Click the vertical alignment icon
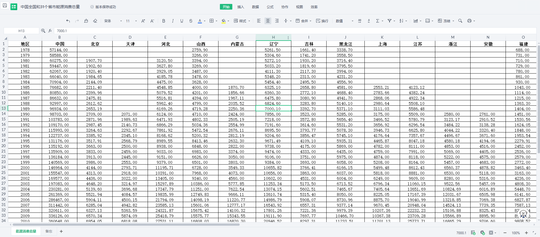Viewport: 540px width, 237px height. click(x=286, y=21)
